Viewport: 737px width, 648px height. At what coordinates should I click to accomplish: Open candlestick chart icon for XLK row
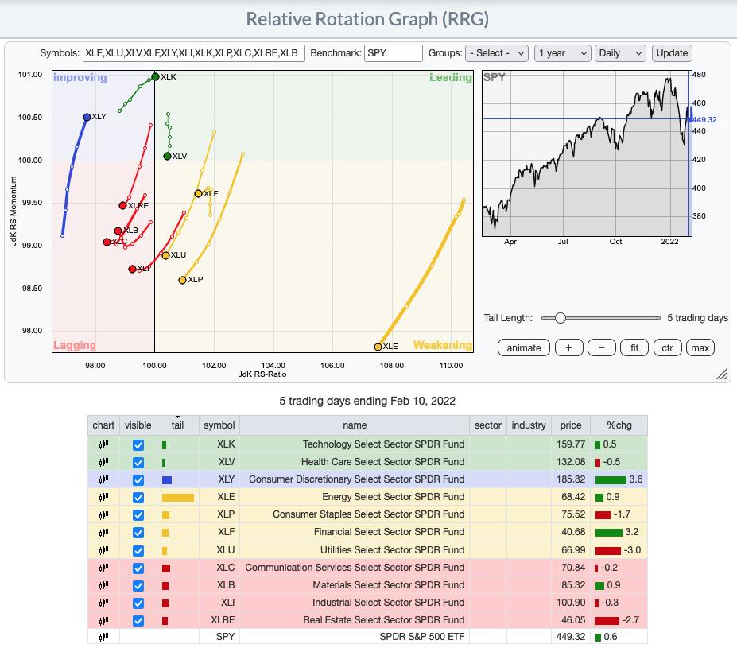(103, 444)
